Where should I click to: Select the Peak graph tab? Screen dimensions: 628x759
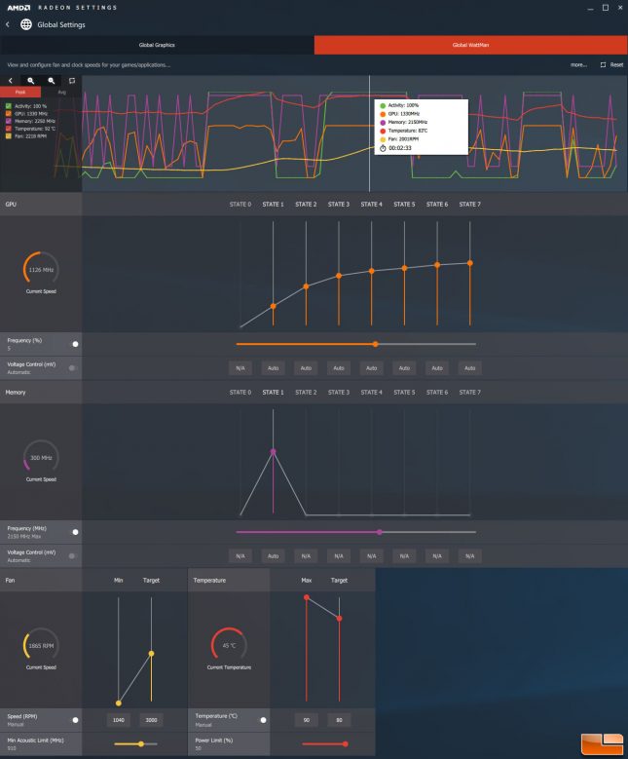tap(20, 92)
